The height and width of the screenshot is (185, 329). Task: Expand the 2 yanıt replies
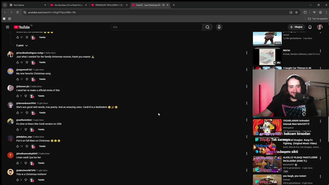click(22, 45)
